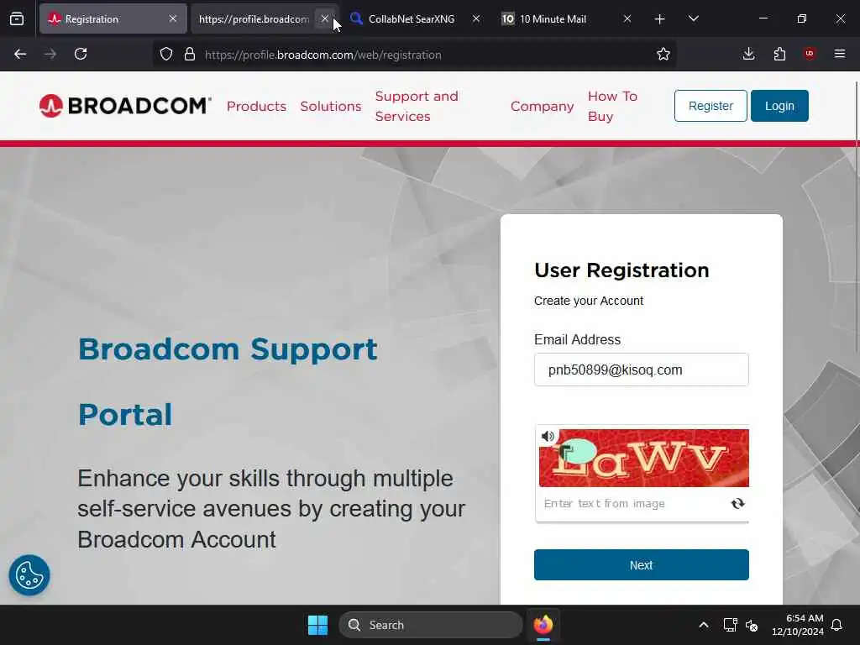Open the Products menu

click(x=256, y=107)
